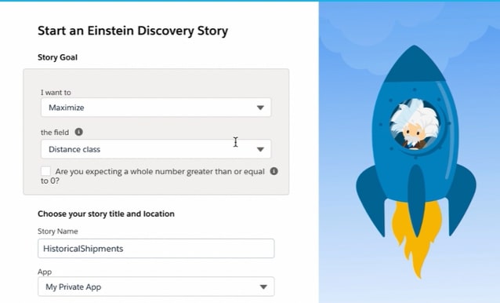Click Einstein character in the rocket window
The image size is (500, 303).
tap(415, 125)
